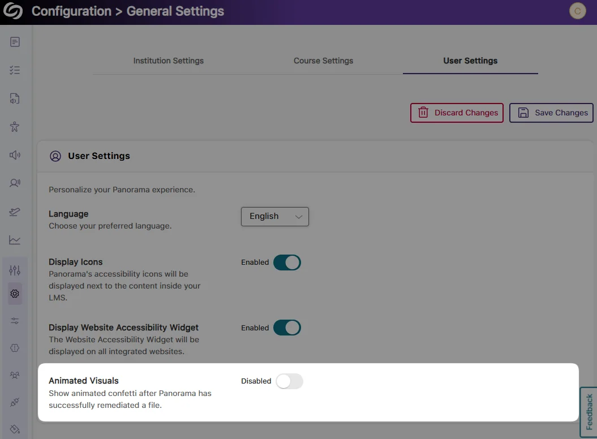
Task: Enable the Animated Visuals toggle
Action: point(289,381)
